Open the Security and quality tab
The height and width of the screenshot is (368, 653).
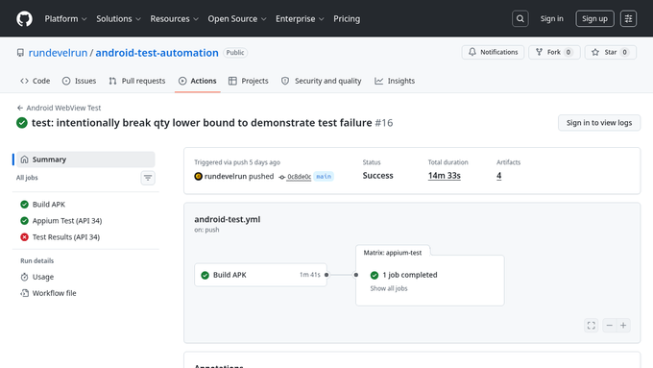click(x=321, y=81)
